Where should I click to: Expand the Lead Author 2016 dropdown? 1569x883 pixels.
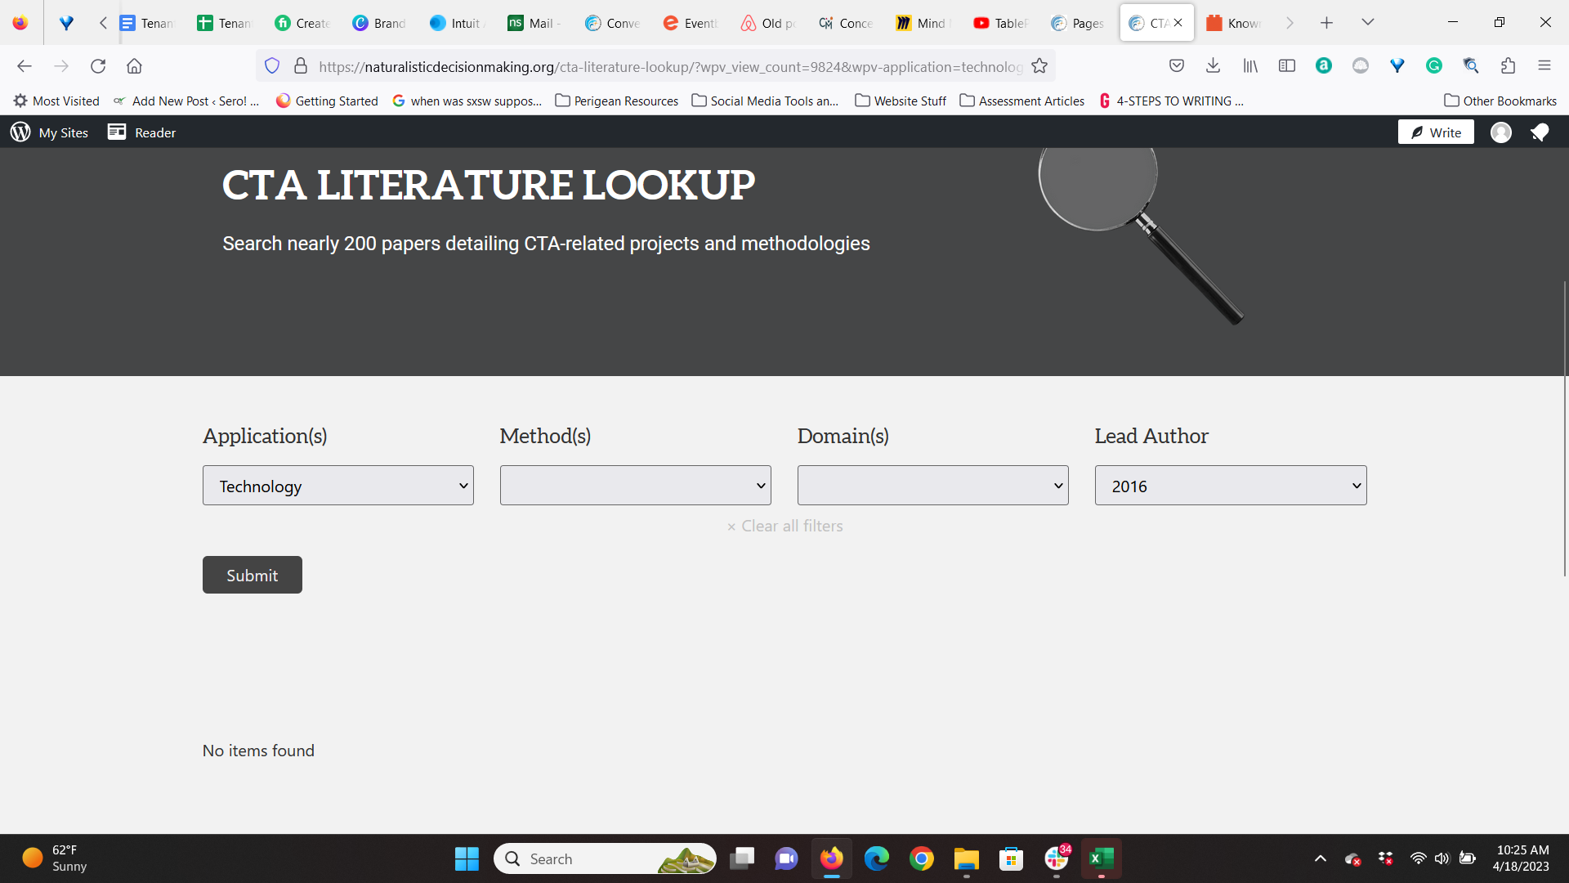point(1230,486)
